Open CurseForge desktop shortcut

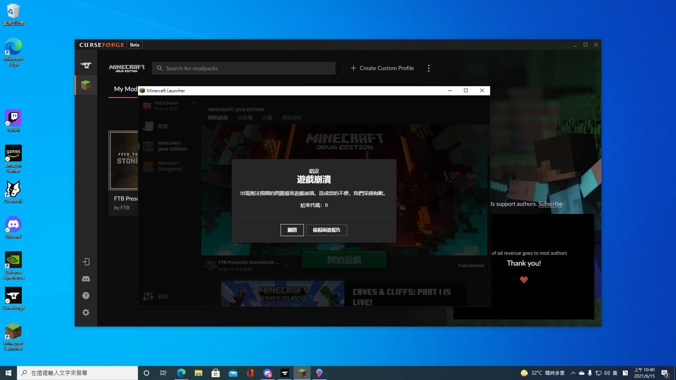coord(13,298)
